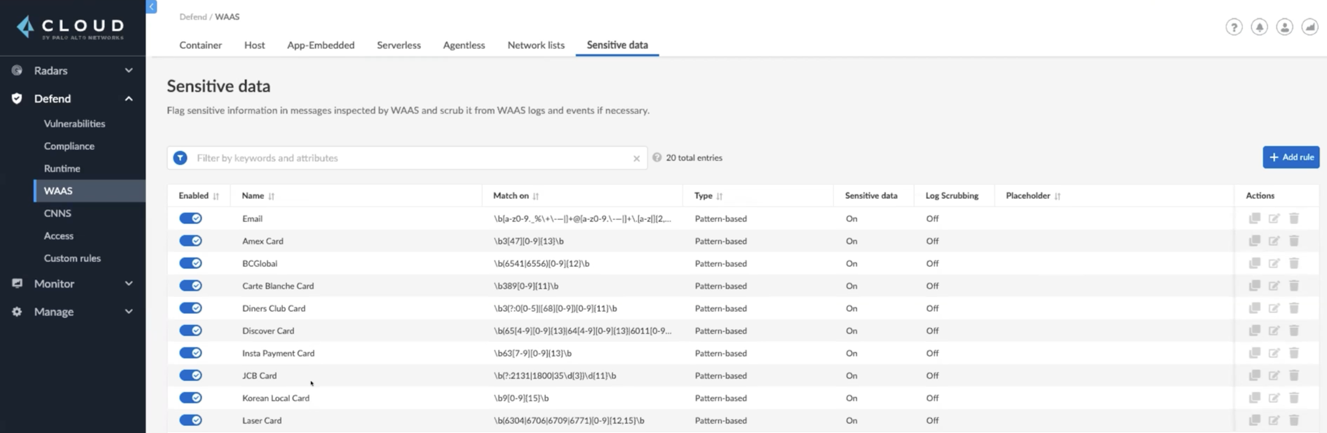Click the Discover Card match pattern cell

[x=582, y=331]
